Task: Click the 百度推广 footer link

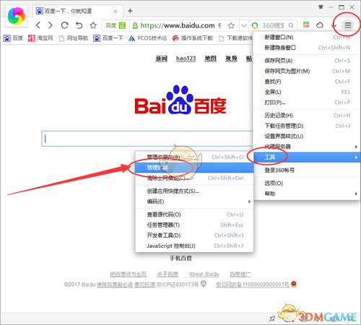Action: pos(240,274)
